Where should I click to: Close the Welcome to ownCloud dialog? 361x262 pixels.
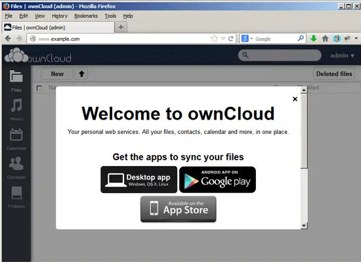[x=295, y=99]
